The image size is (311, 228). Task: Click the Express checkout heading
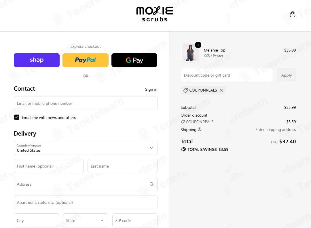point(86,46)
